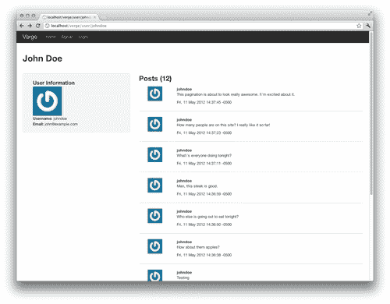Reload the page with the refresh icon
Screen dimensions: 390x304
tap(38, 26)
